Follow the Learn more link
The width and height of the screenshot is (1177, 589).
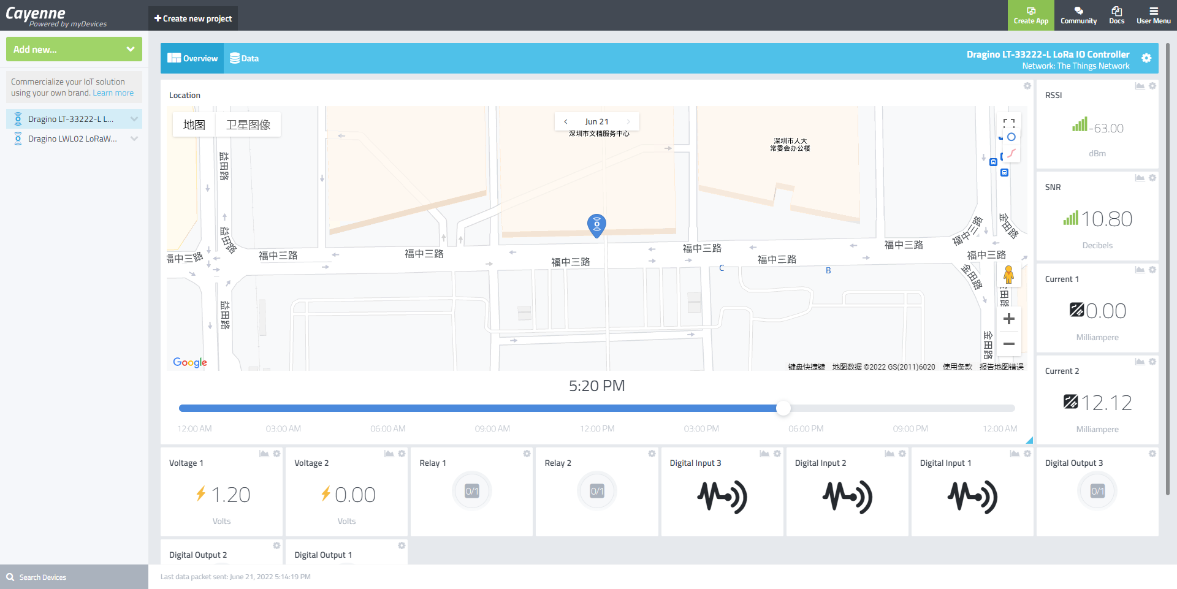point(113,93)
